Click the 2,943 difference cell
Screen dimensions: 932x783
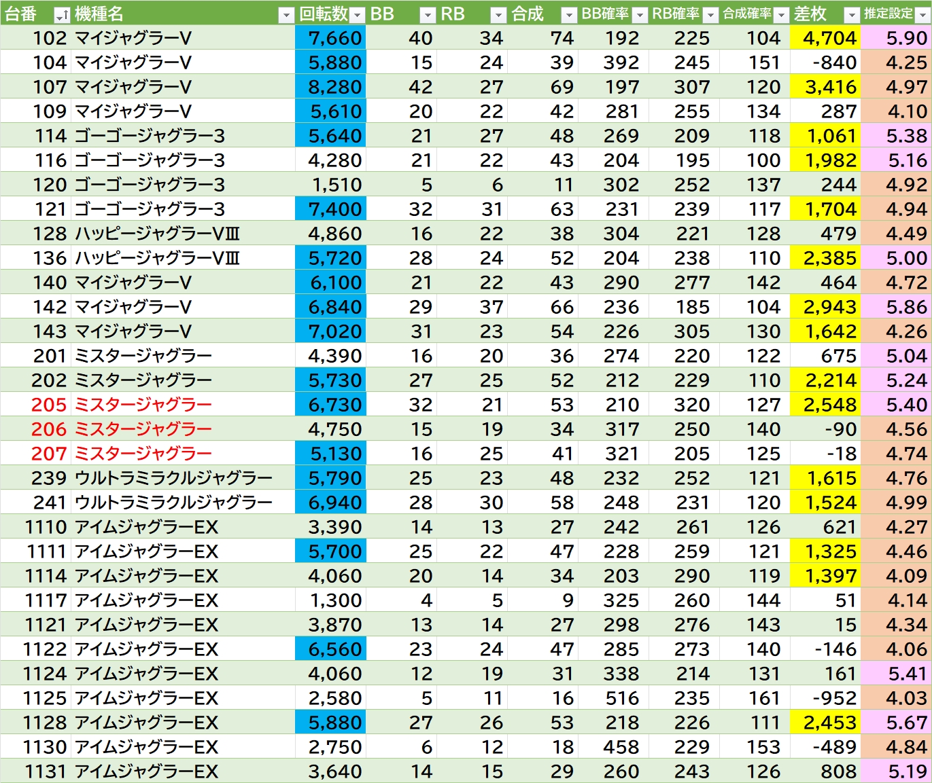point(825,307)
